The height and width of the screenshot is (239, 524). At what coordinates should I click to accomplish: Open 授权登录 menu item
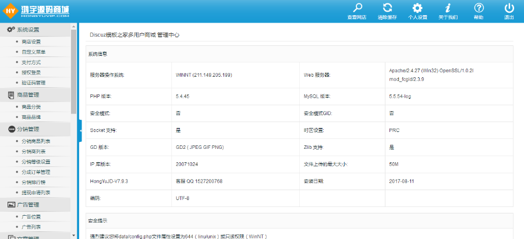[x=31, y=73]
